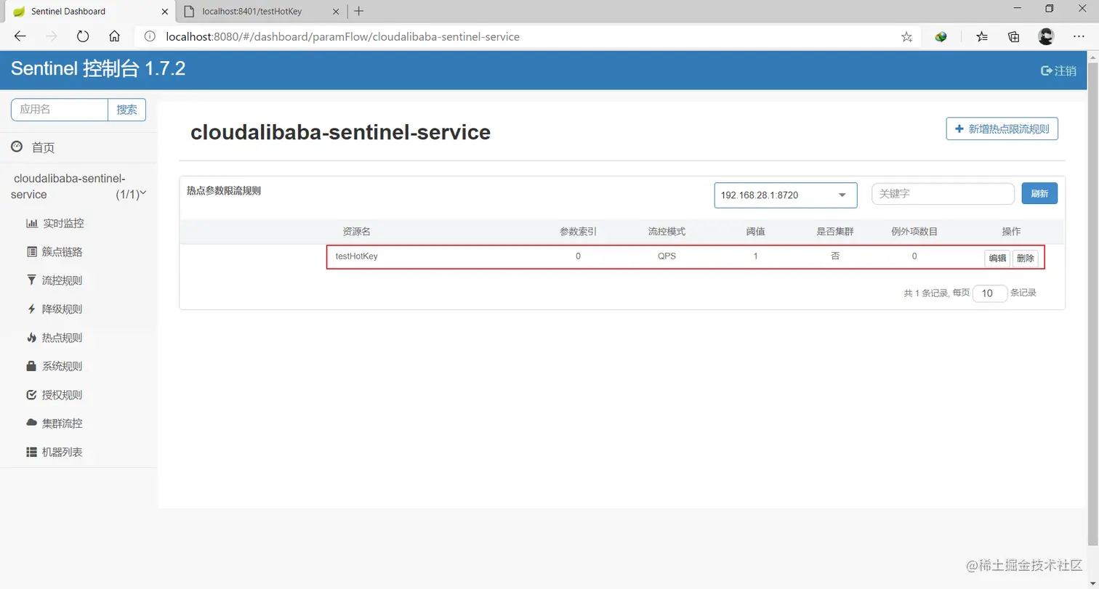Click the address bar URL

click(343, 36)
